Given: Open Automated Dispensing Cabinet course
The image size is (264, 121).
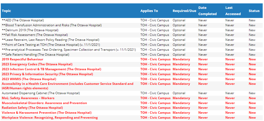Looking at the screenshot, I should tap(41, 93).
